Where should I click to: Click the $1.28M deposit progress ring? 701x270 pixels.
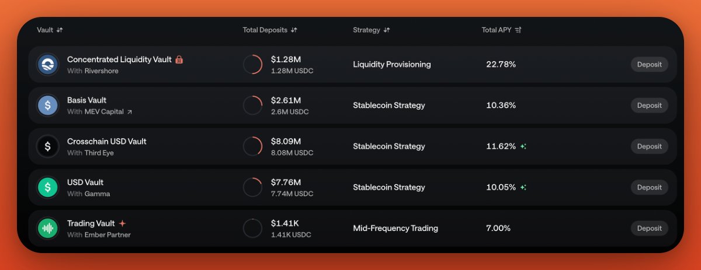click(x=252, y=64)
